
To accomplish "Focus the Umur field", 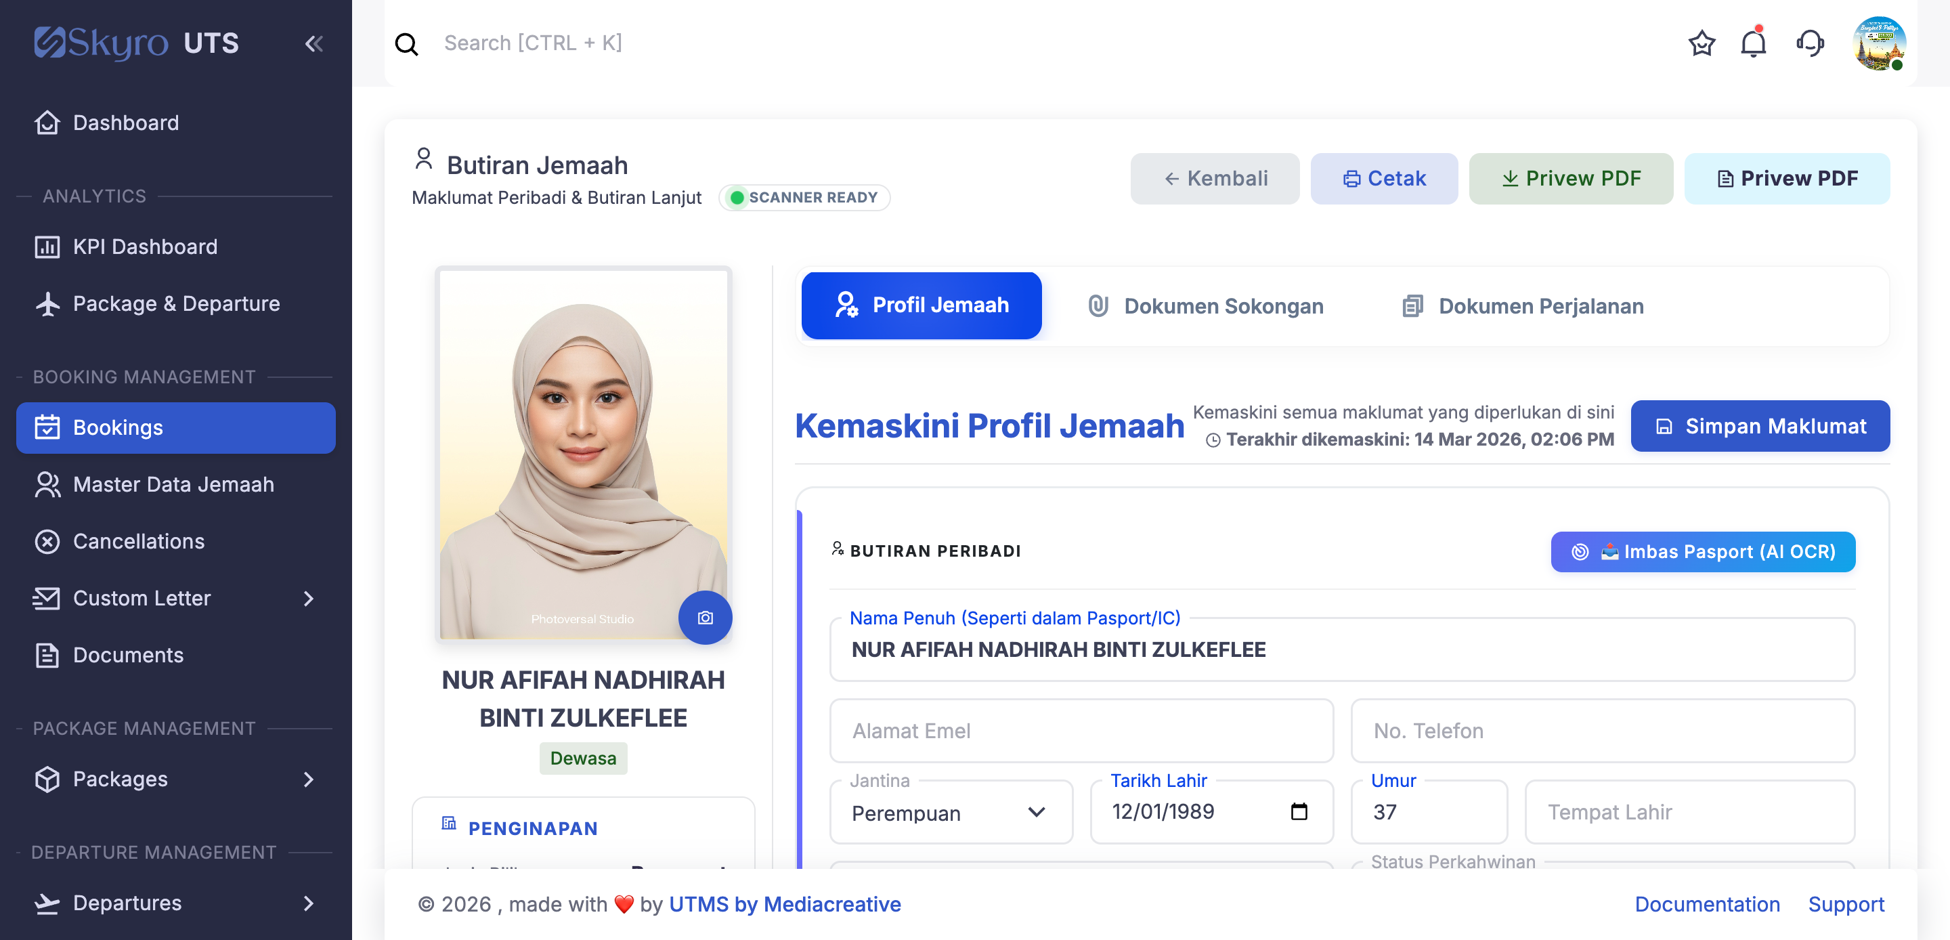I will tap(1429, 813).
